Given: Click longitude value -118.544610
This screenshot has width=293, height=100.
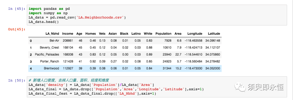Looking at the screenshot, I should click(193, 54).
